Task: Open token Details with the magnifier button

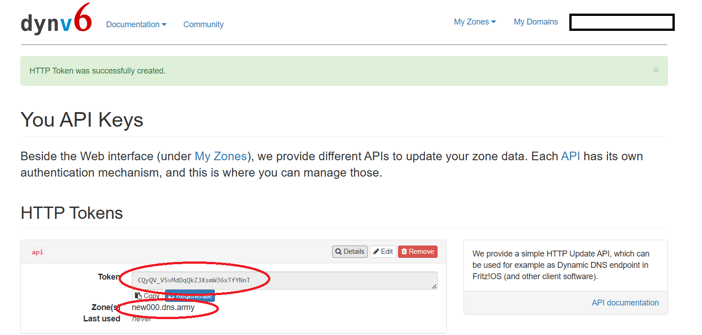Action: click(x=349, y=251)
